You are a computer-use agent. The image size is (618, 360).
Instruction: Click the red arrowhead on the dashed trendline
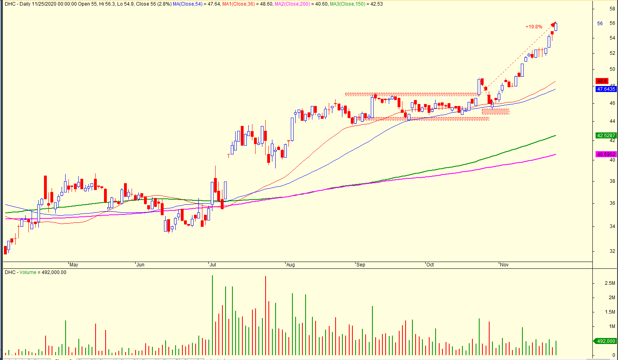click(x=554, y=24)
